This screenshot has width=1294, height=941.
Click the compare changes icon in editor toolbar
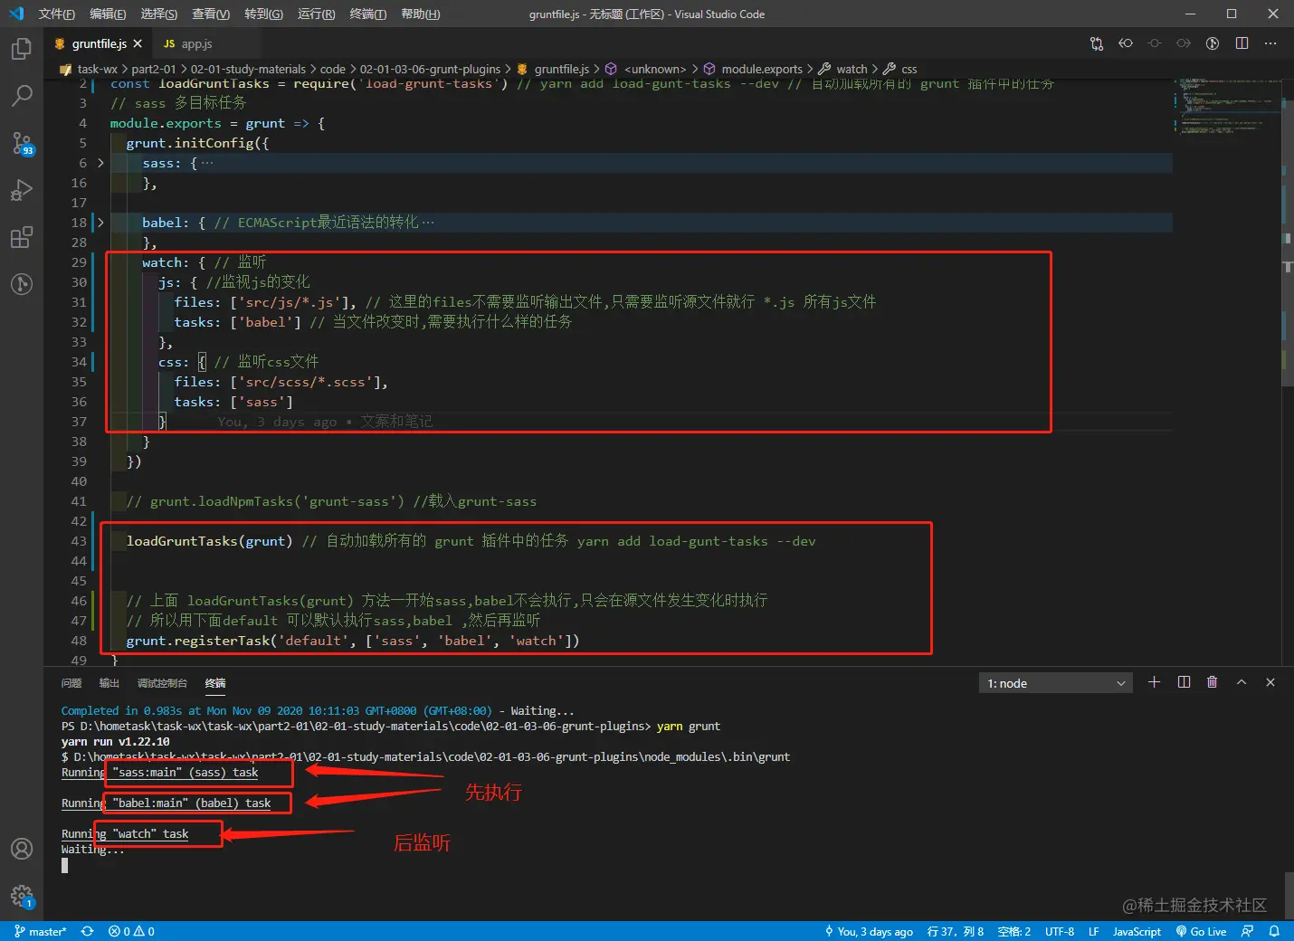(x=1097, y=43)
